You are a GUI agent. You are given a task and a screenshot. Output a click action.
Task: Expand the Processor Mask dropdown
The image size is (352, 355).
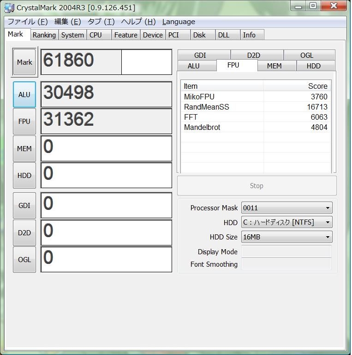pyautogui.click(x=286, y=208)
